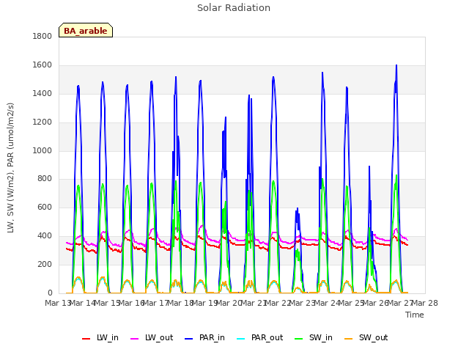Click the blue PAR_in legend swatch
This screenshot has height=352, width=469.
pyautogui.click(x=189, y=339)
